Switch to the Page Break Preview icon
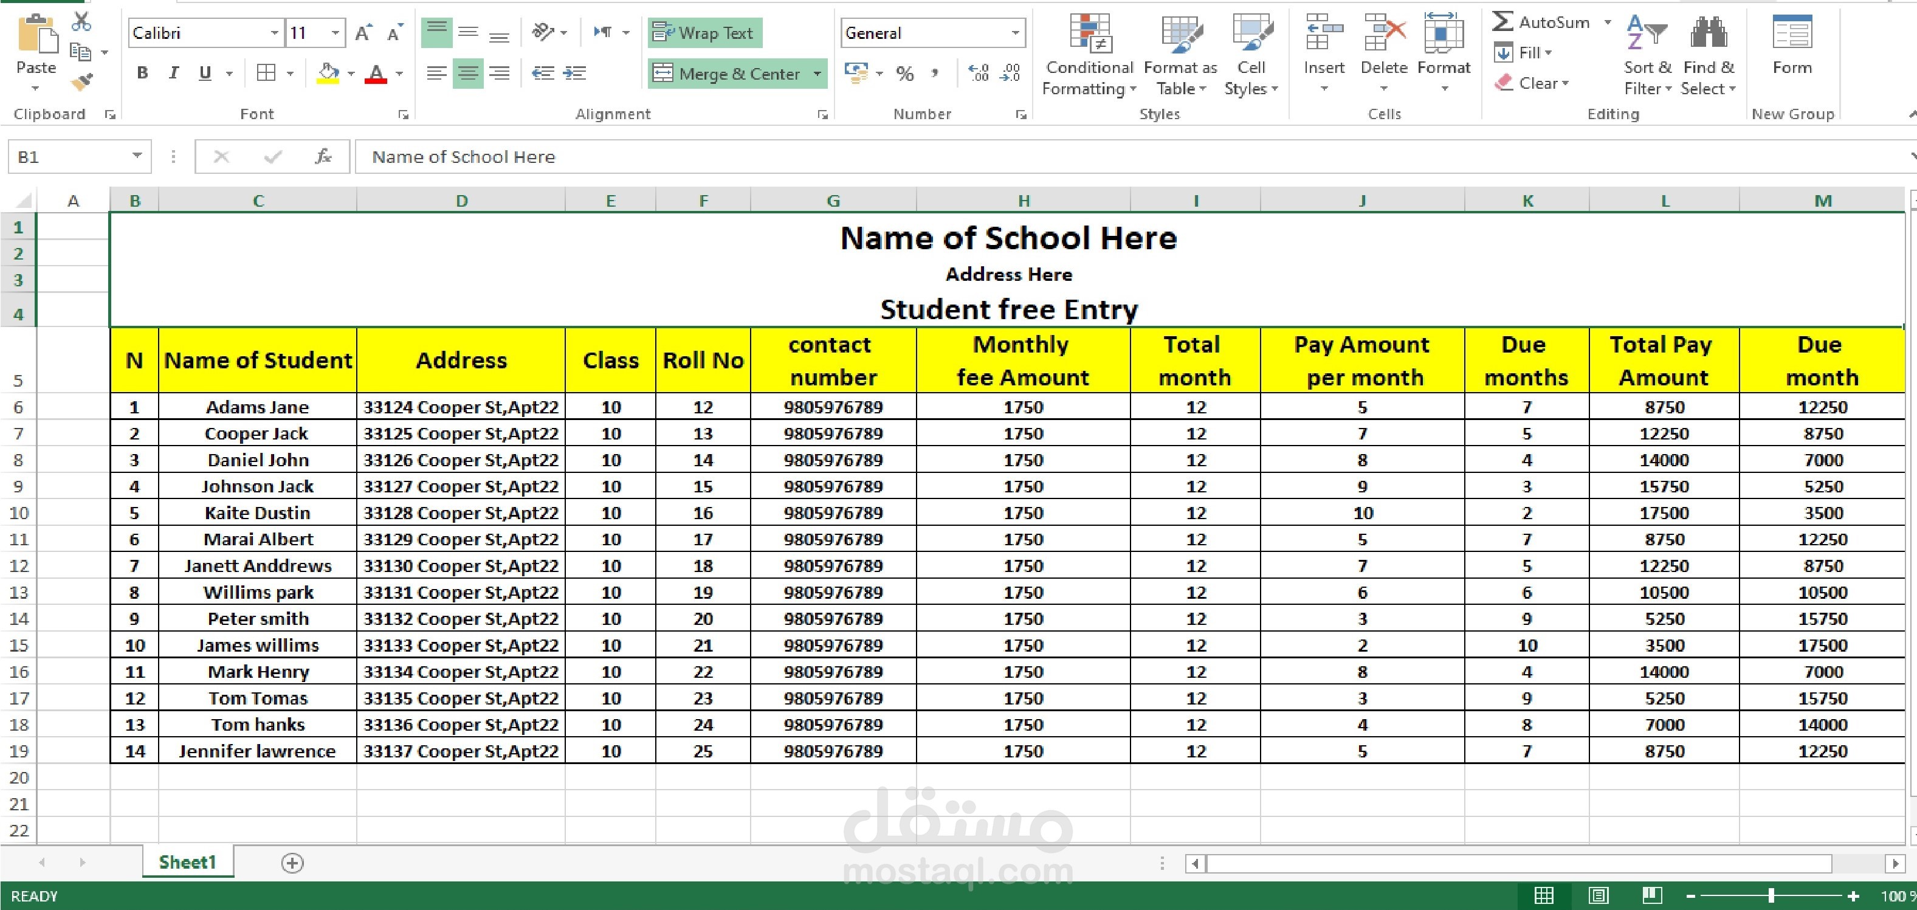The height and width of the screenshot is (910, 1917). [x=1652, y=896]
